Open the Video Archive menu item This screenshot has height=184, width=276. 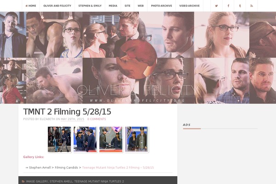tap(190, 6)
